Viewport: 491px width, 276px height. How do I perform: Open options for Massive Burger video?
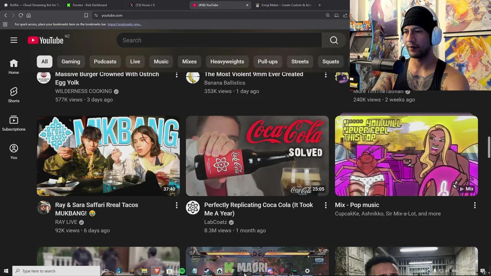coord(176,74)
